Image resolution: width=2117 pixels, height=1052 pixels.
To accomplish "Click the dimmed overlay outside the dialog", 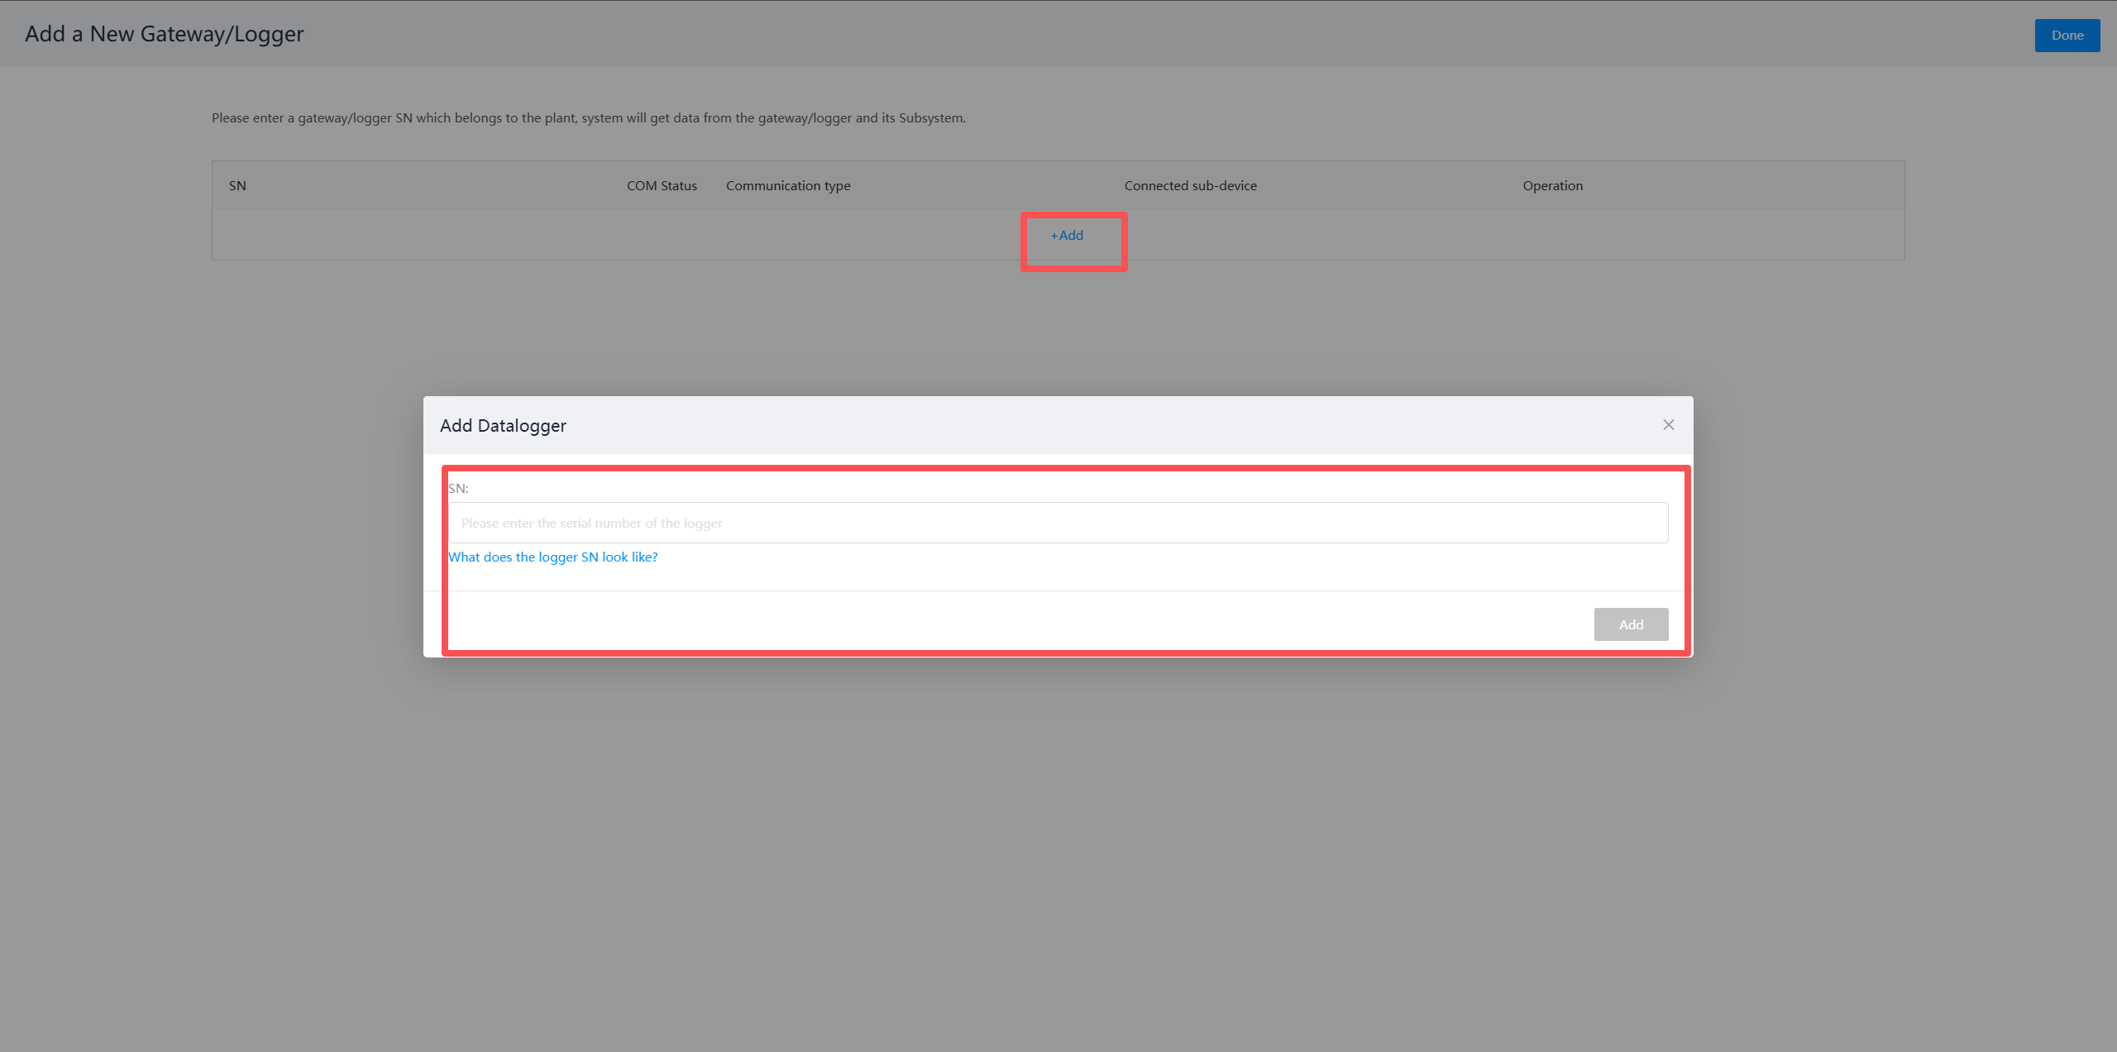I will [1058, 827].
